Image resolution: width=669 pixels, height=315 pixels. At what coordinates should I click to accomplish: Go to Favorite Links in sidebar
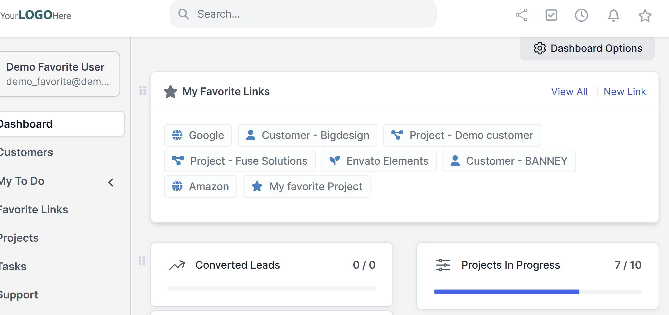(x=34, y=209)
